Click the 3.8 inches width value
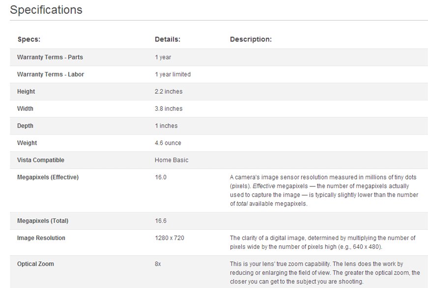This screenshot has height=288, width=428. coord(169,109)
